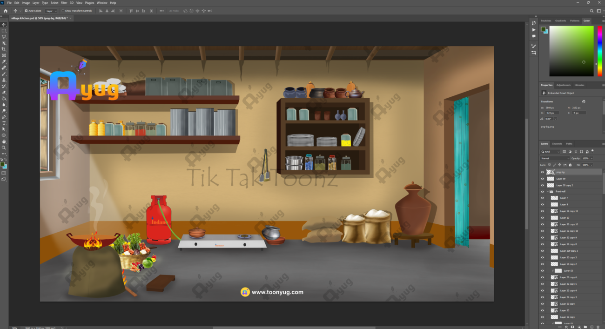Hide the Layer 99 layer
Viewport: 605px width, 329px height.
(x=542, y=179)
